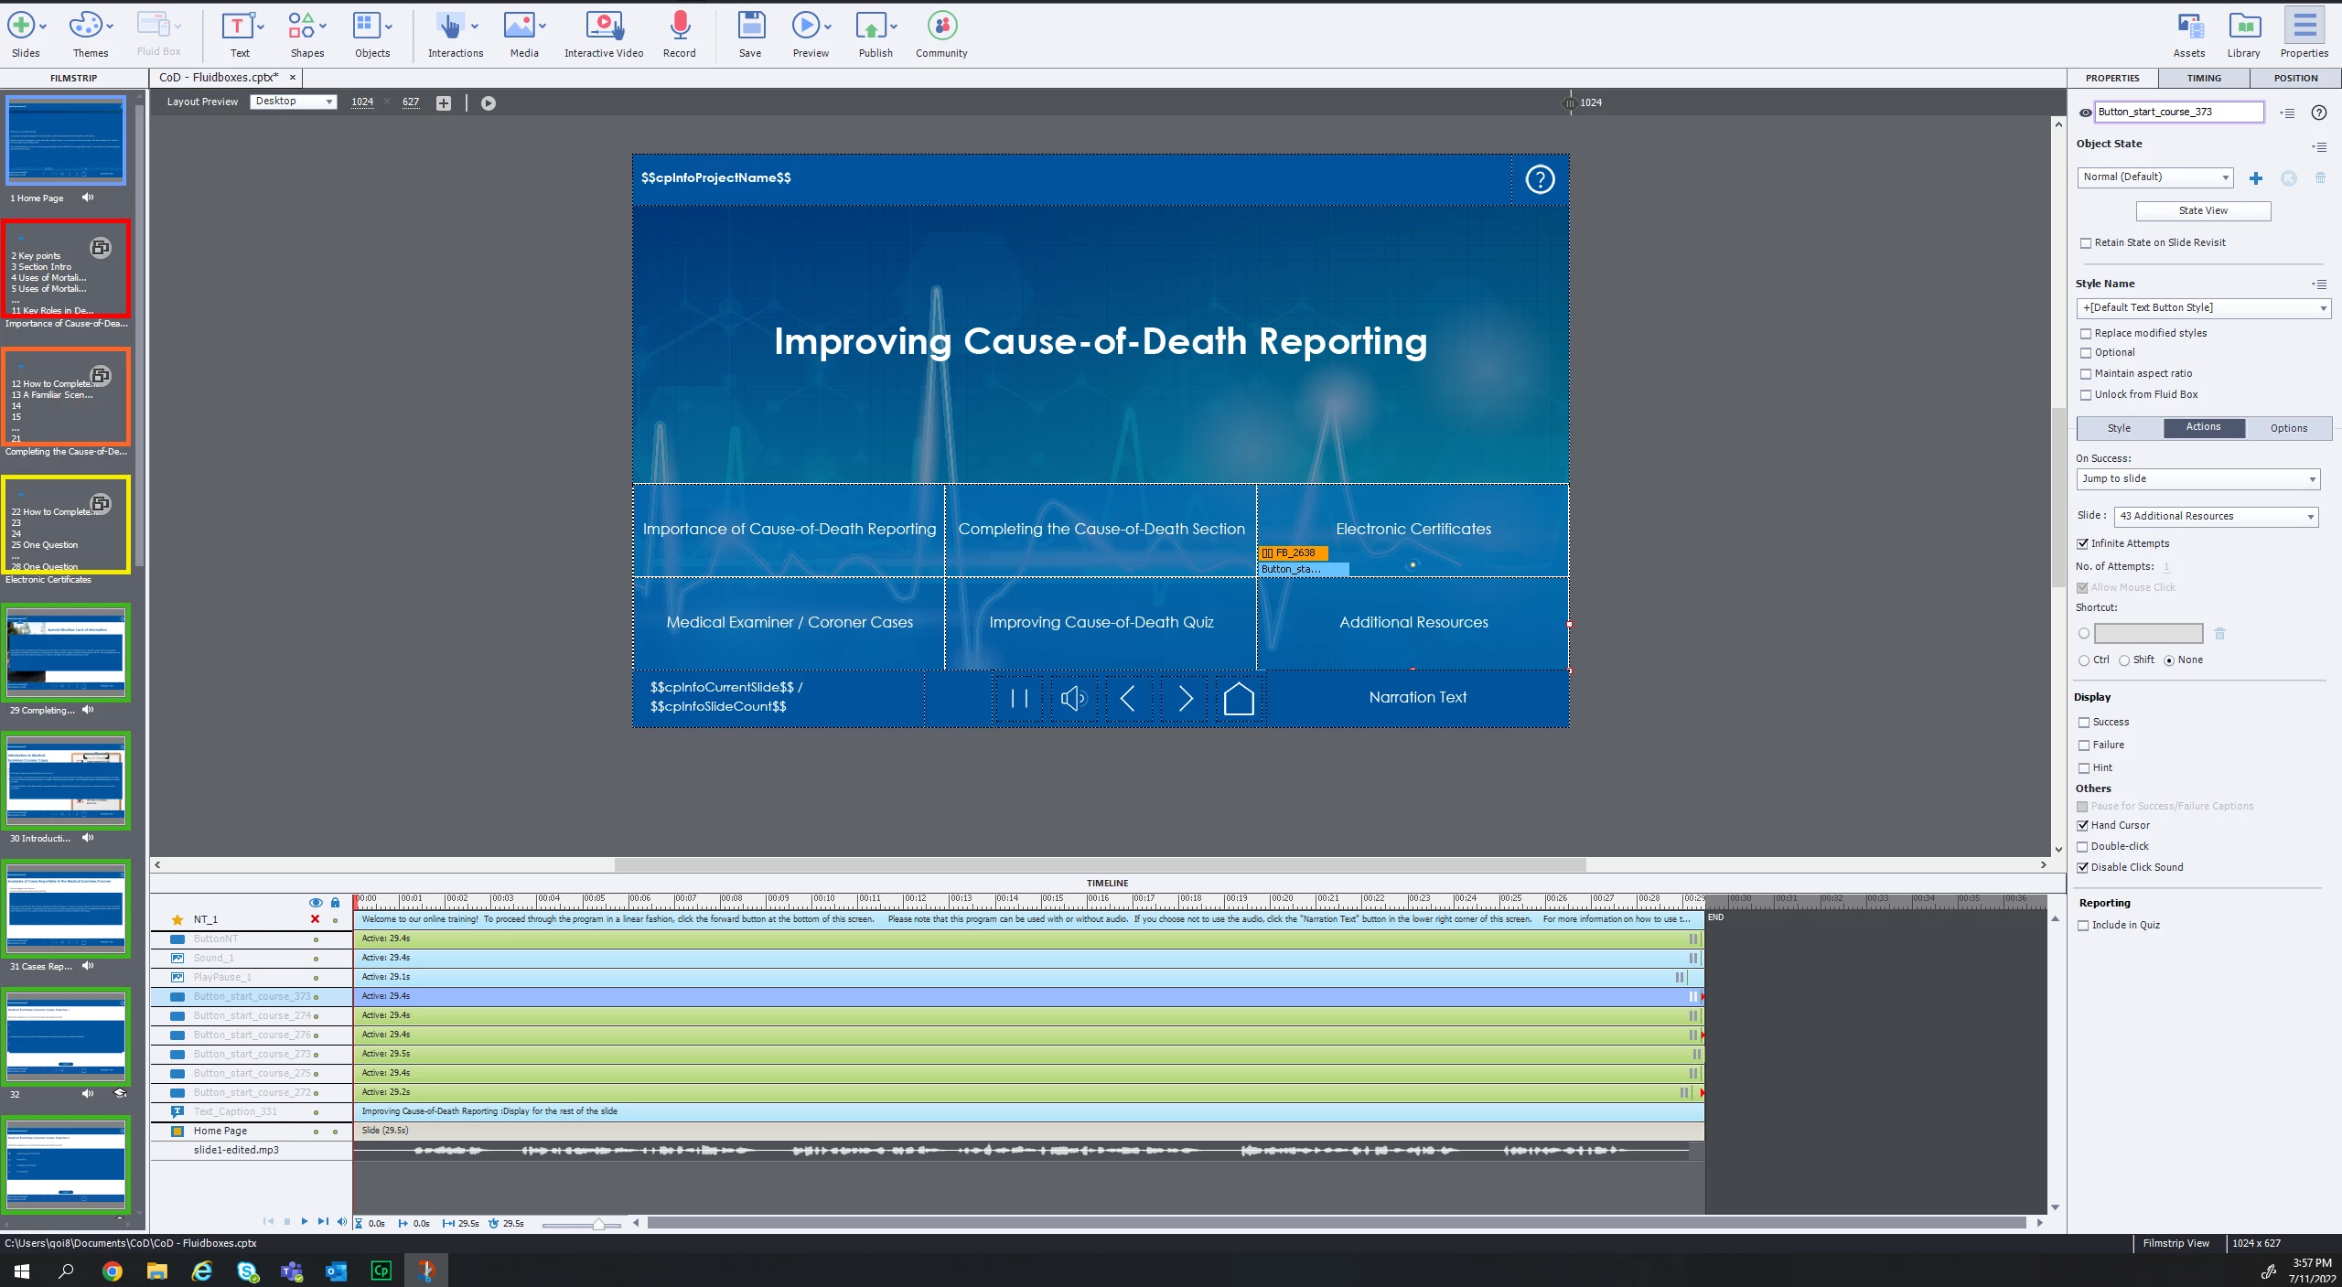The width and height of the screenshot is (2342, 1287).
Task: Click the Publish icon in toolbar
Action: click(x=870, y=27)
